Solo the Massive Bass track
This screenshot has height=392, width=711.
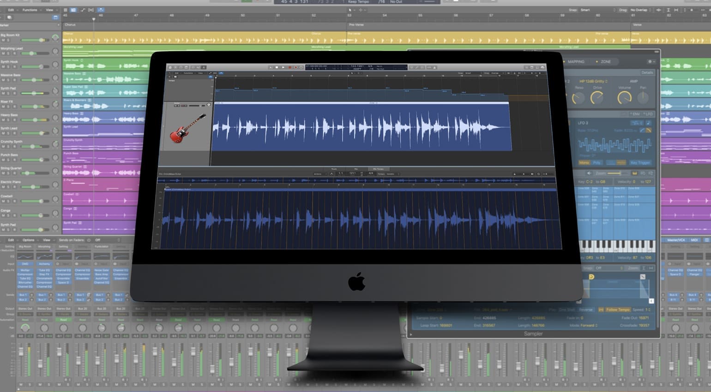pyautogui.click(x=8, y=80)
